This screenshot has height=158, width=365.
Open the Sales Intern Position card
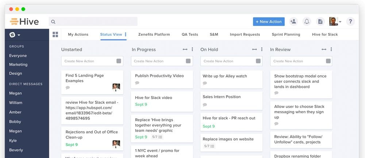(x=222, y=97)
